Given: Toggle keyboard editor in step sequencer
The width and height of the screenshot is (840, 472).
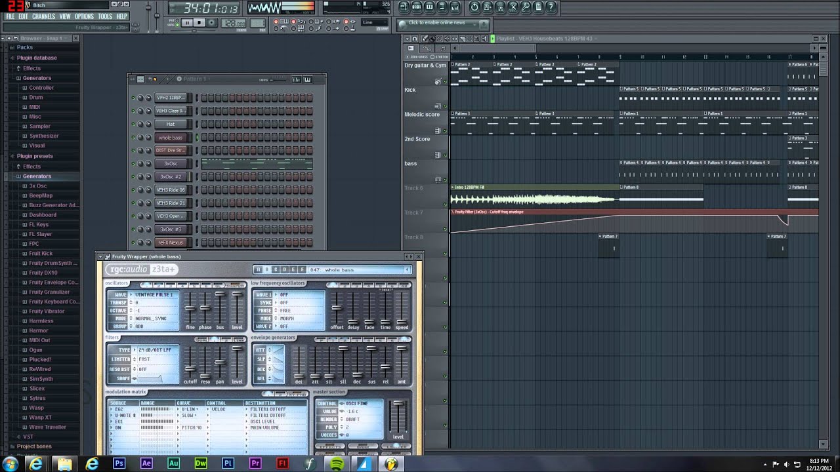Looking at the screenshot, I should 306,79.
